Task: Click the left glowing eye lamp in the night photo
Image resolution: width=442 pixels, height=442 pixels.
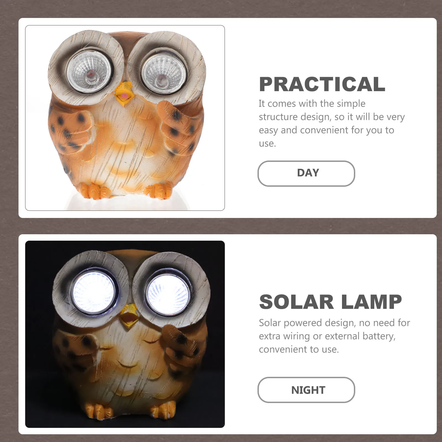Action: (94, 293)
